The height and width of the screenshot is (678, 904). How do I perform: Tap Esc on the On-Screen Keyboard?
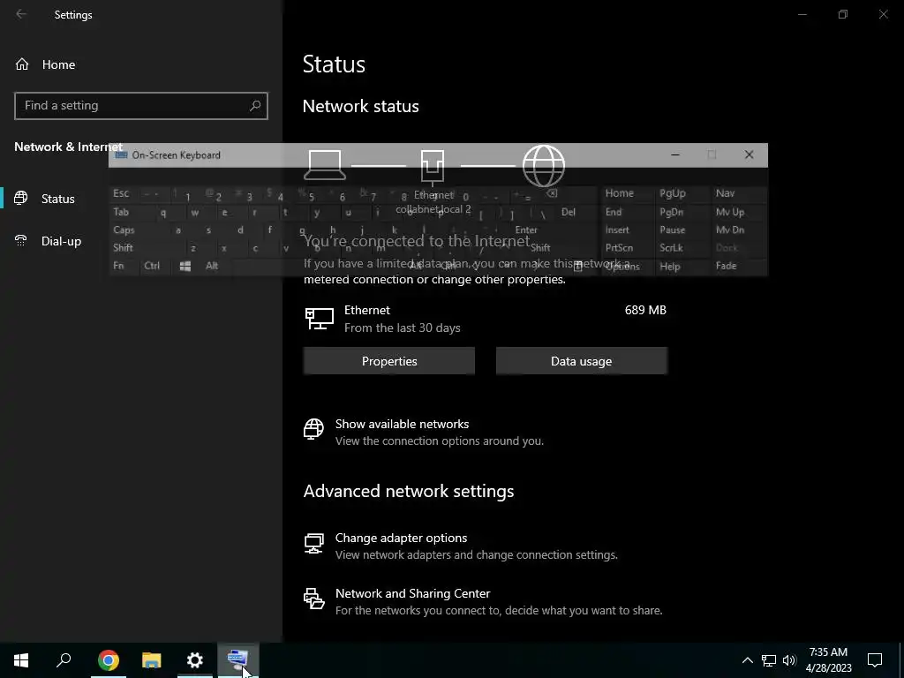tap(122, 193)
